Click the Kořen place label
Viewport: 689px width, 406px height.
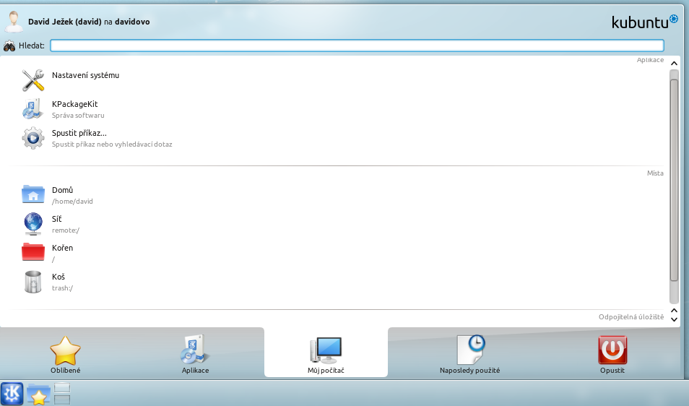coord(62,248)
